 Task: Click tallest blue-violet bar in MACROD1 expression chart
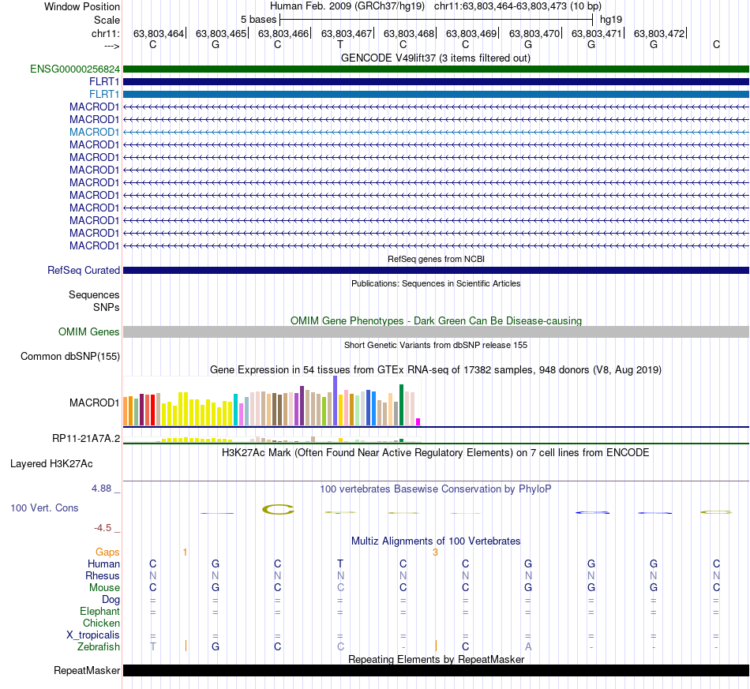pyautogui.click(x=336, y=401)
